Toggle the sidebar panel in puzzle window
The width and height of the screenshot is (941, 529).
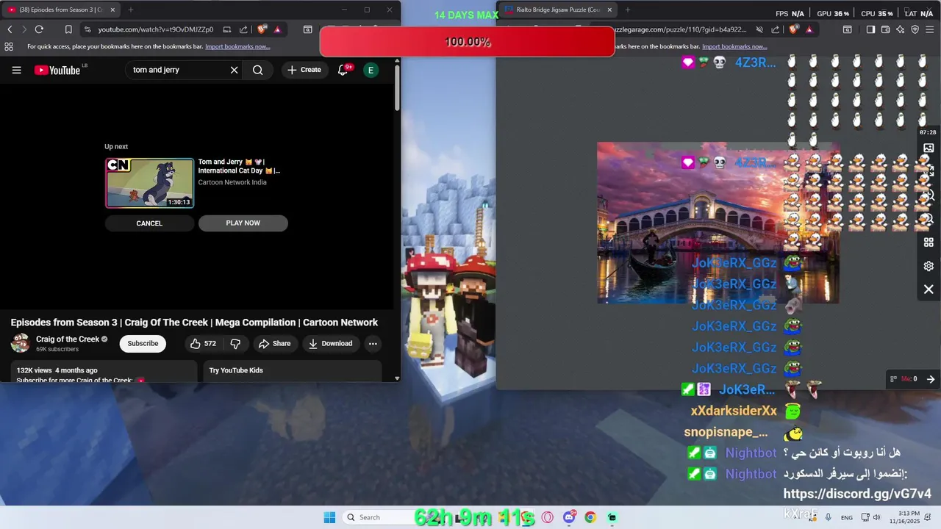pos(870,29)
